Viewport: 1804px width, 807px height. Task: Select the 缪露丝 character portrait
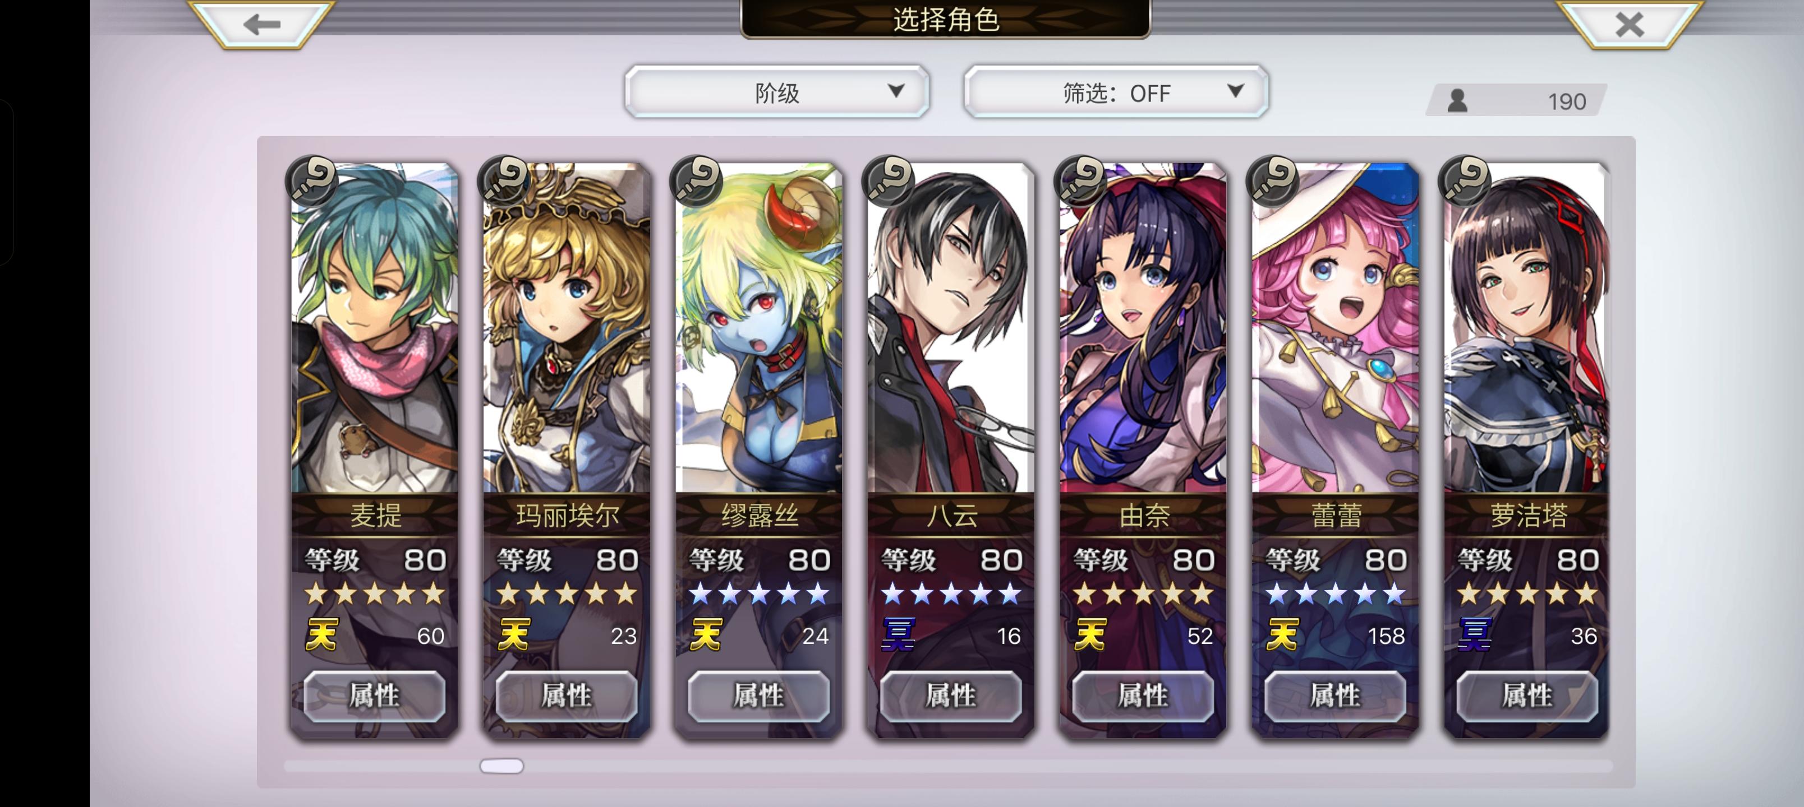758,327
